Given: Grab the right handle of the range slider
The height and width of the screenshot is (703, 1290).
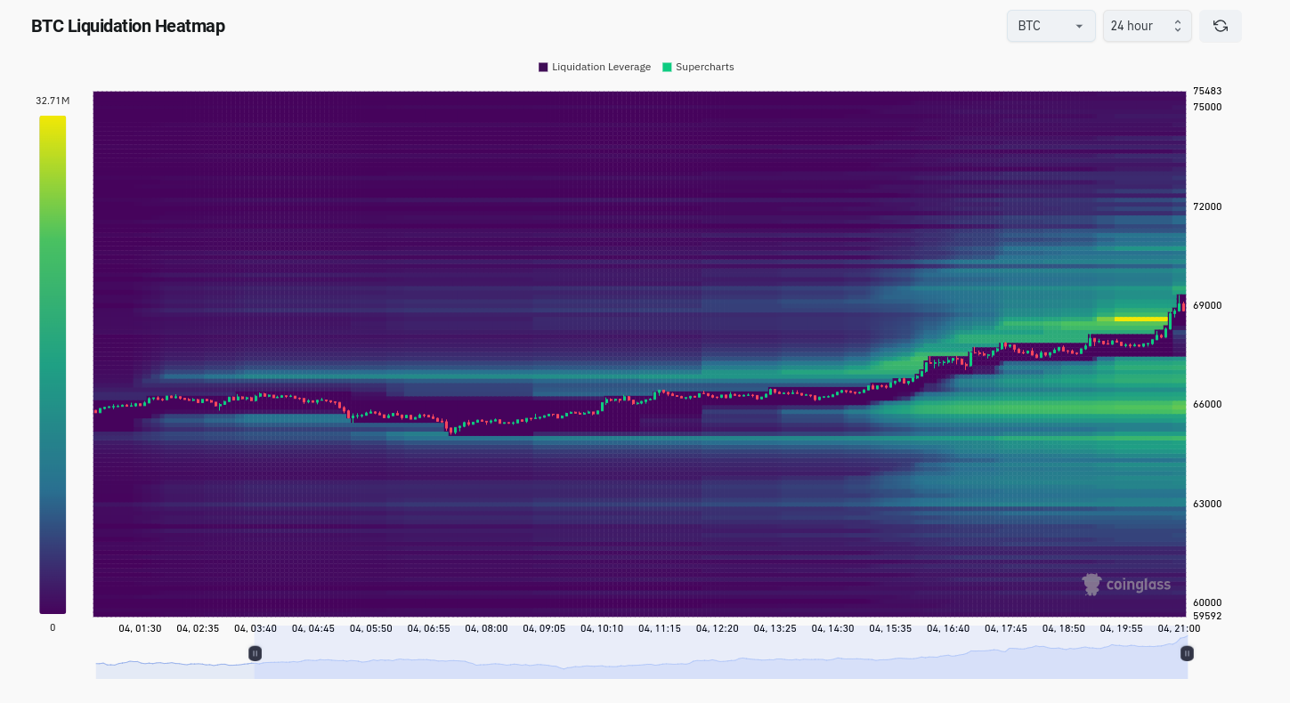Looking at the screenshot, I should coord(1187,653).
